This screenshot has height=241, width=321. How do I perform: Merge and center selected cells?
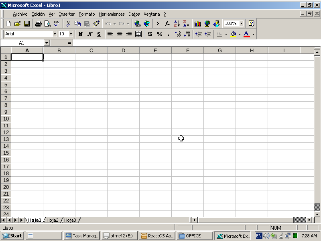[138, 34]
